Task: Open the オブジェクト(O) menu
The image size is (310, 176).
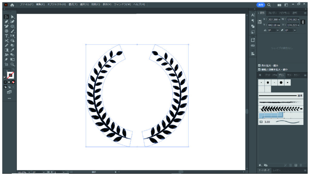Action: click(x=56, y=4)
